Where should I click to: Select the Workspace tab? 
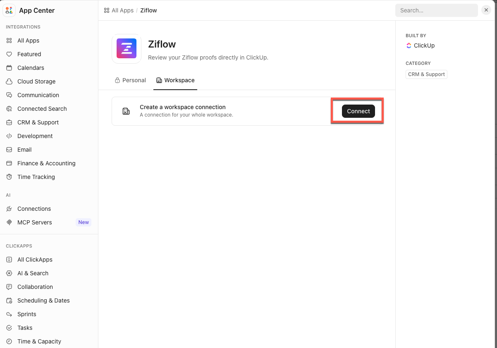[x=175, y=80]
